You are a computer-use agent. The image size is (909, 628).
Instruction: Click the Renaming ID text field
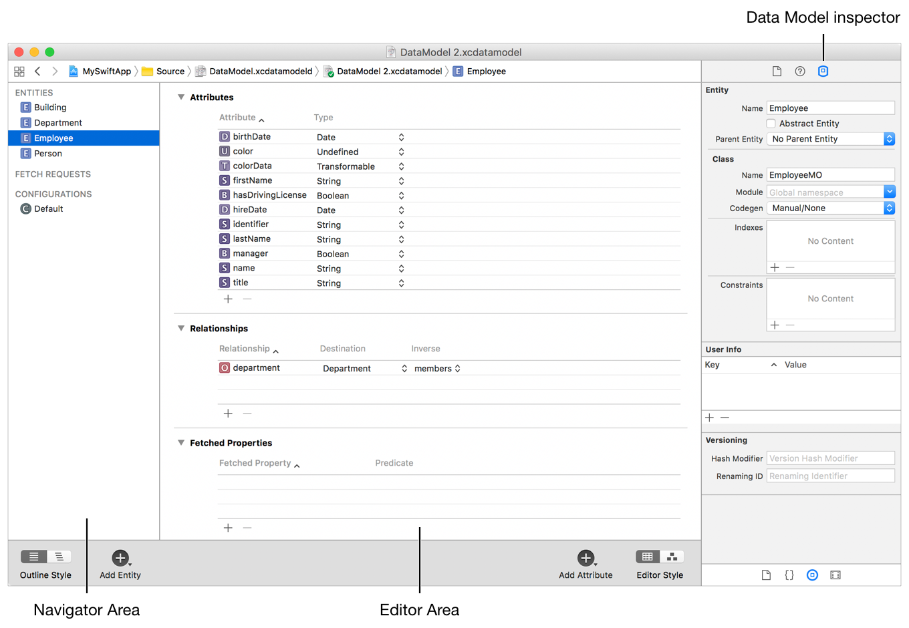pos(830,476)
